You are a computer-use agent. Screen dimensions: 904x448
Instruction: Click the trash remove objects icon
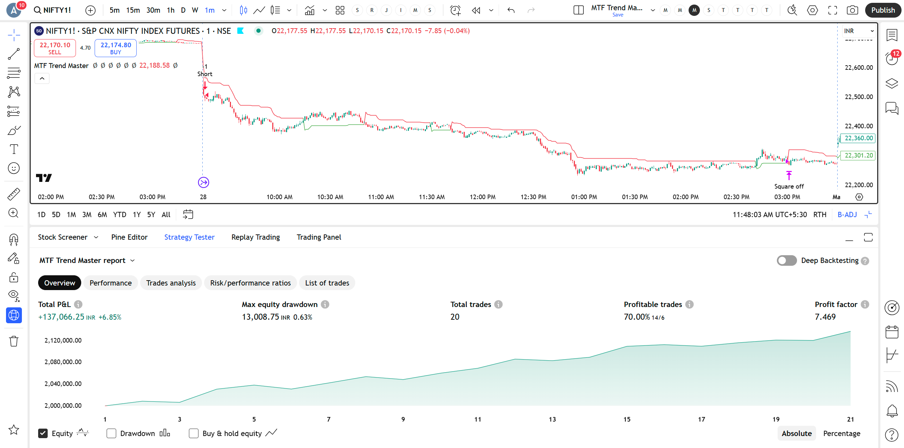coord(14,341)
